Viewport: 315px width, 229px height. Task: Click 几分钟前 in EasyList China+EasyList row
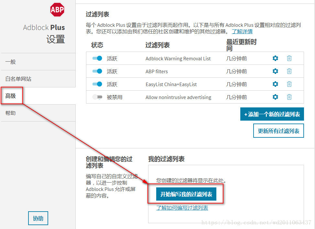tap(236, 84)
